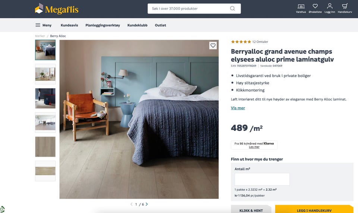
Task: Click the Megaflis logo
Action: coord(57,9)
